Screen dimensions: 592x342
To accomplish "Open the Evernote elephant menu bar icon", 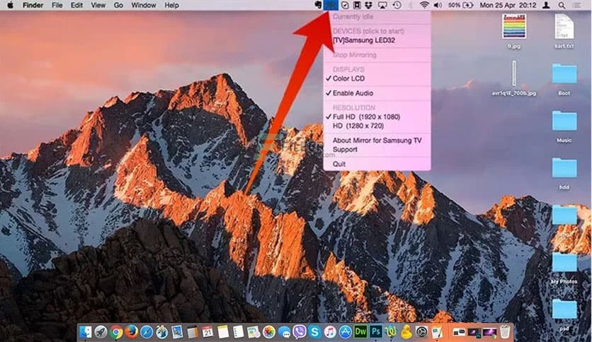I will coord(318,5).
